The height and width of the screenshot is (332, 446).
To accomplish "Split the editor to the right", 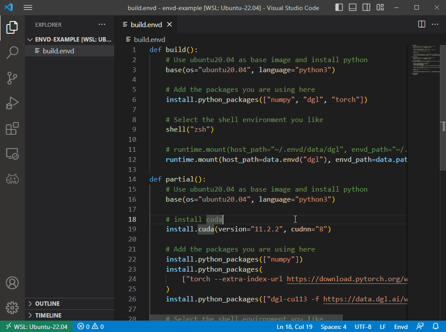I will [x=422, y=24].
